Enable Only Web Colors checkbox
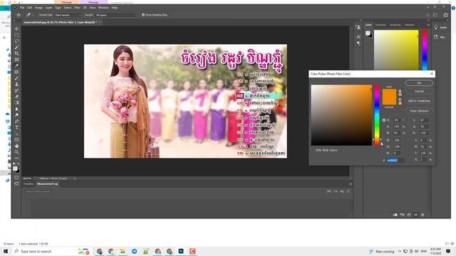456x256 pixels. [313, 150]
